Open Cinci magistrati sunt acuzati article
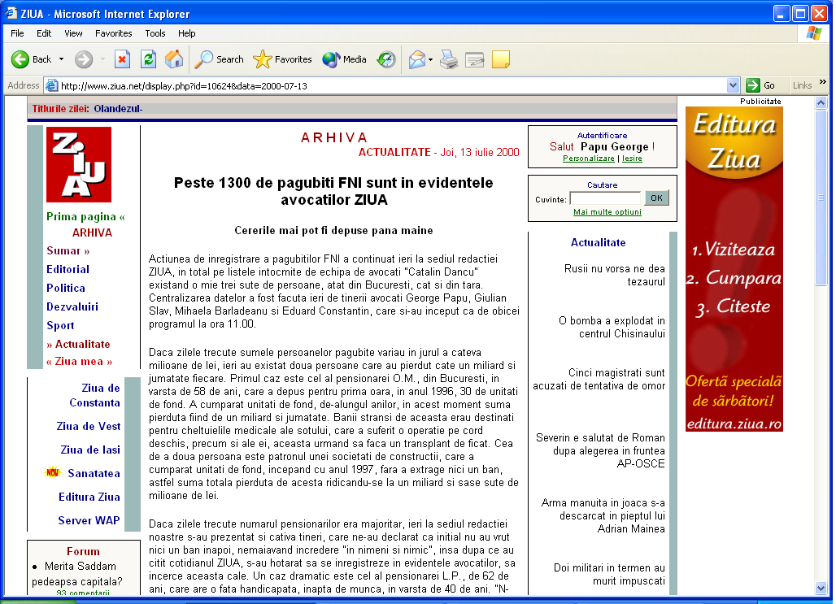 [x=599, y=379]
